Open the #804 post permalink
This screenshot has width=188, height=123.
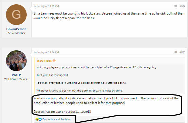pyautogui.click(x=182, y=6)
